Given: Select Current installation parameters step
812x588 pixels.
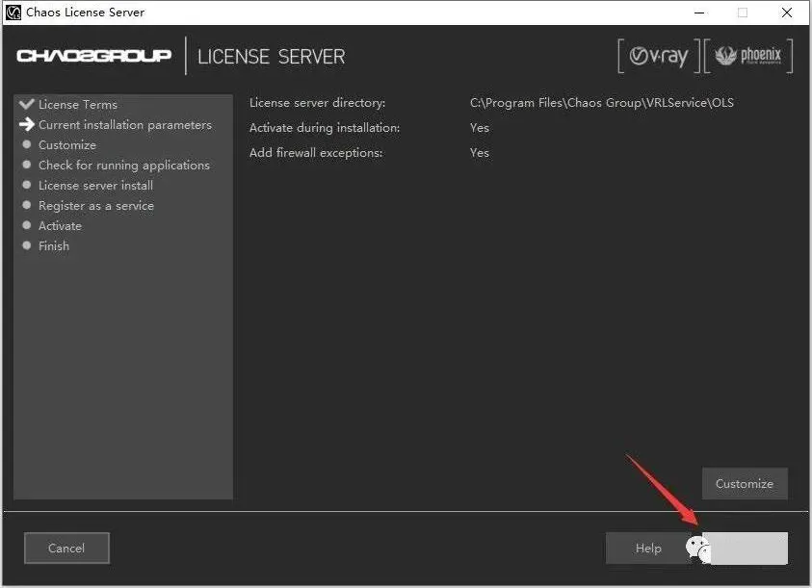Looking at the screenshot, I should (x=125, y=125).
